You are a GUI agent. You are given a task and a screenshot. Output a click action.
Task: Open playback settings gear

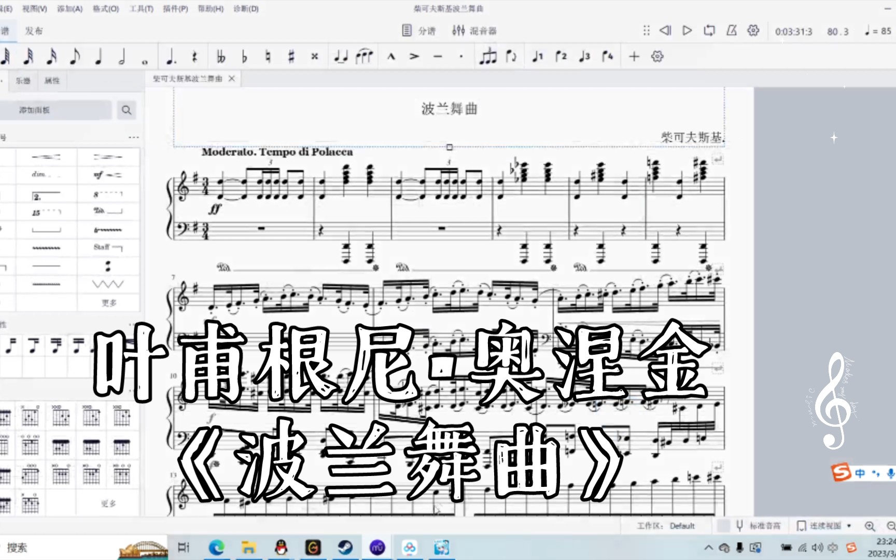click(x=753, y=31)
